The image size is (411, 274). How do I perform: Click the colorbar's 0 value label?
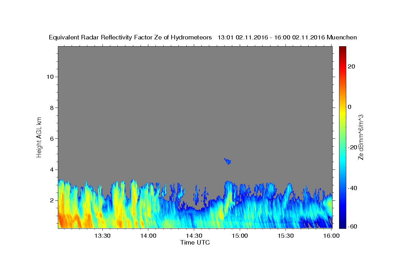click(350, 107)
